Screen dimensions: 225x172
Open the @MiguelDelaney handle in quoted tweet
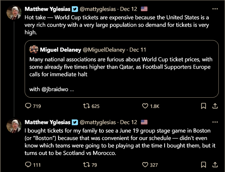click(104, 49)
